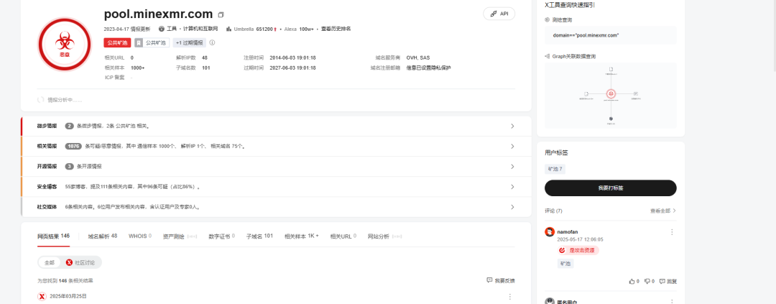Click the bookmark icon on gray 公共矿池 tag
Viewport: 776px width, 304px height.
[x=139, y=43]
